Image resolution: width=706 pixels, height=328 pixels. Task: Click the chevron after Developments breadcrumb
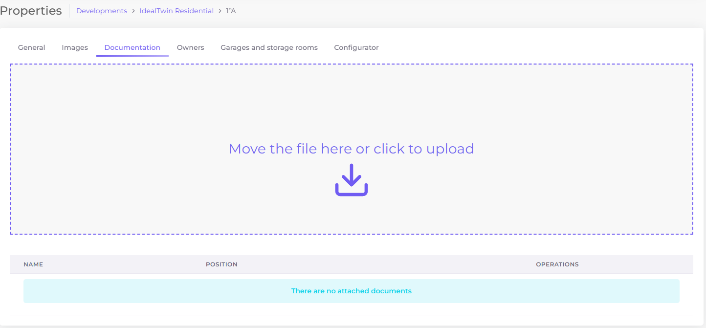click(x=133, y=11)
